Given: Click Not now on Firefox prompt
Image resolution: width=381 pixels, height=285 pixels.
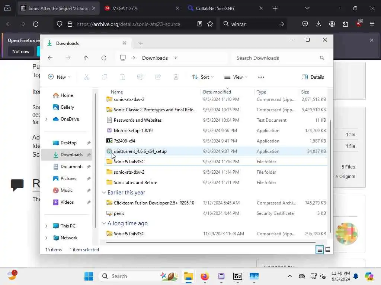Looking at the screenshot, I should 21,51.
